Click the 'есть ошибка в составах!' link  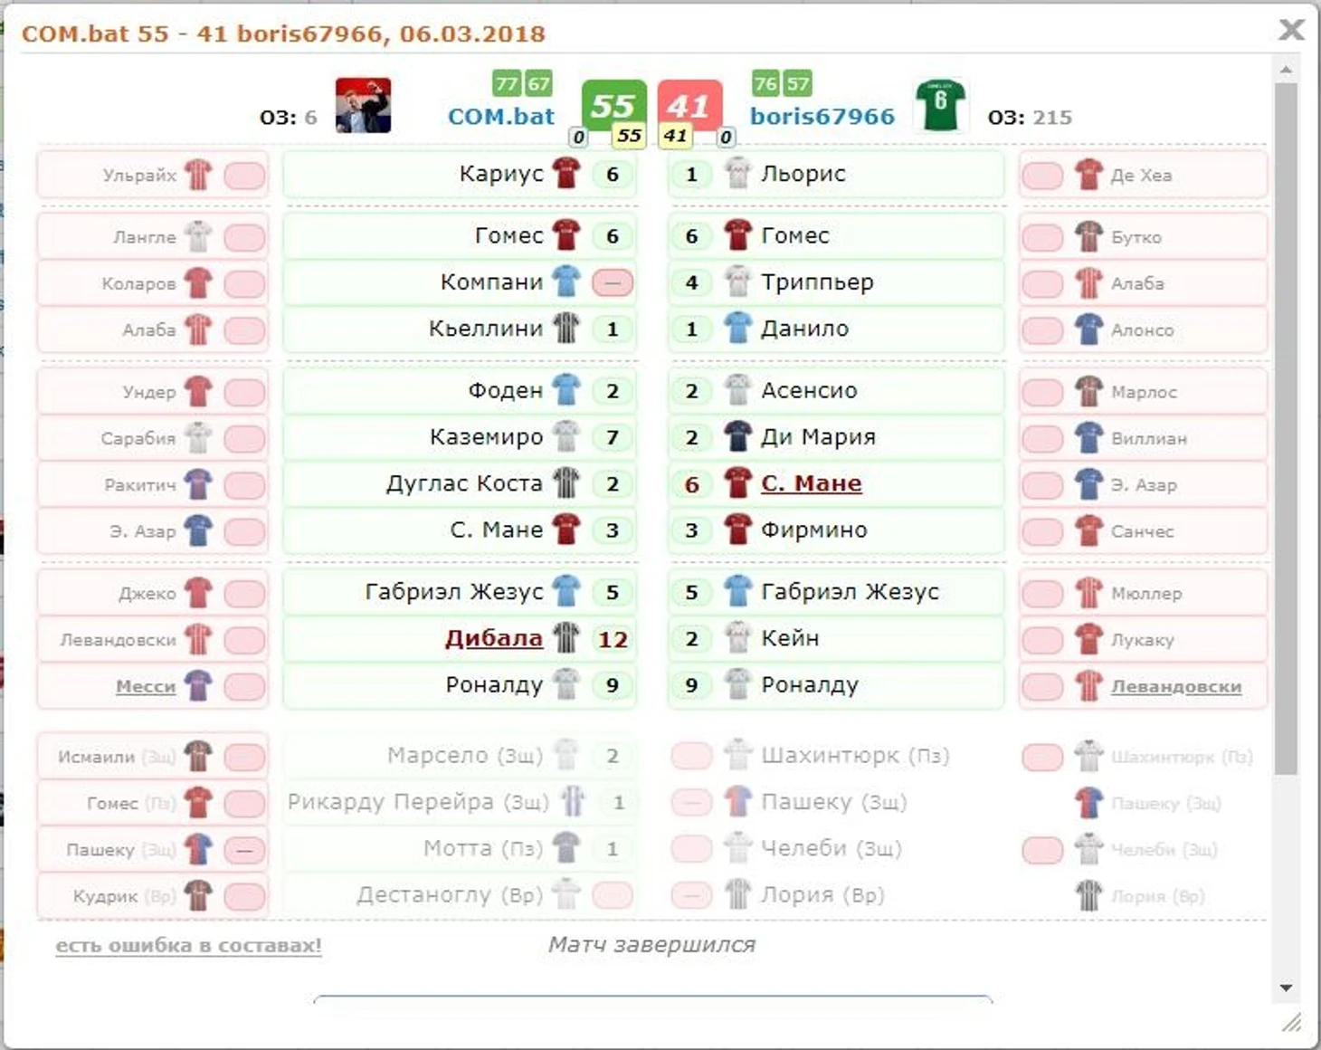(188, 945)
